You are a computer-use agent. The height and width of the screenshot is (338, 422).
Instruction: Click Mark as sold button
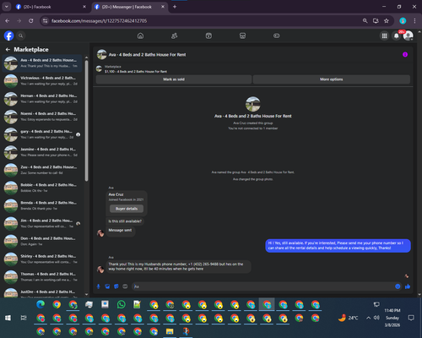pos(174,79)
